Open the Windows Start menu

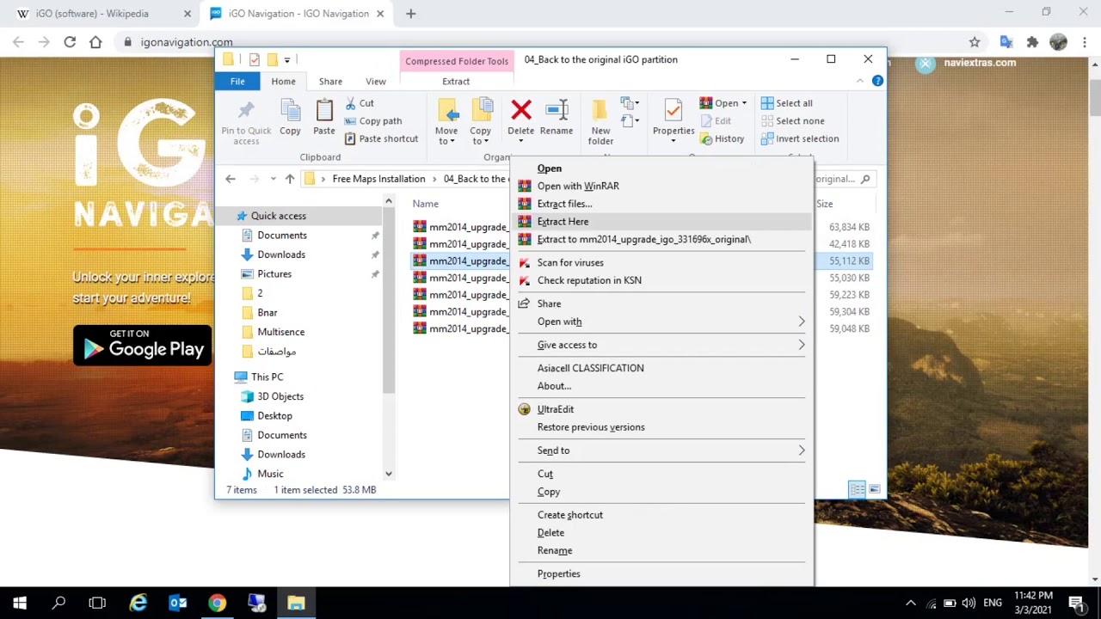pos(20,603)
